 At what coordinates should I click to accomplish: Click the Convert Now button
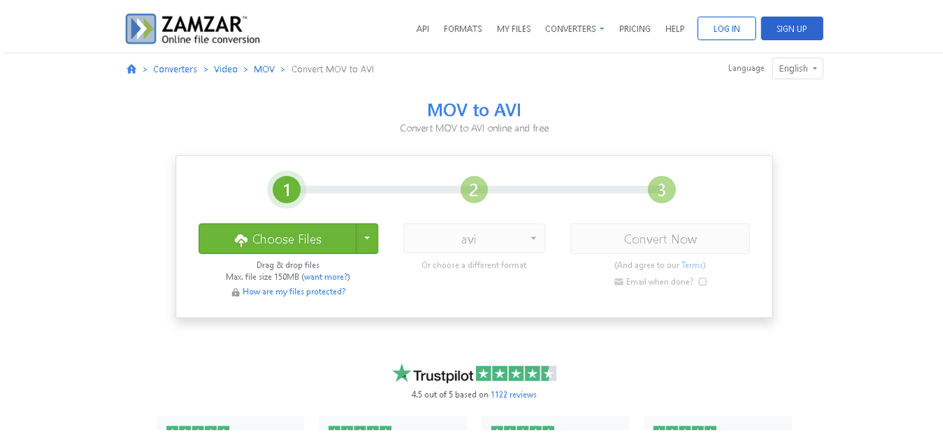[660, 239]
